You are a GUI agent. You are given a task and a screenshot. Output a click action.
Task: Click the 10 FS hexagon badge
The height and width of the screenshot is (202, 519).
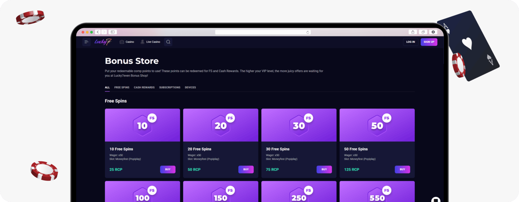pos(143,126)
